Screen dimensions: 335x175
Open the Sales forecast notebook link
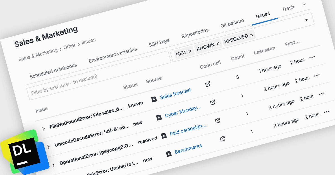(x=176, y=93)
